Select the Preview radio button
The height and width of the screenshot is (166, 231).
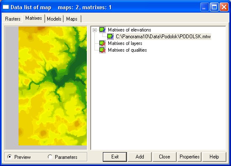[x=10, y=157]
